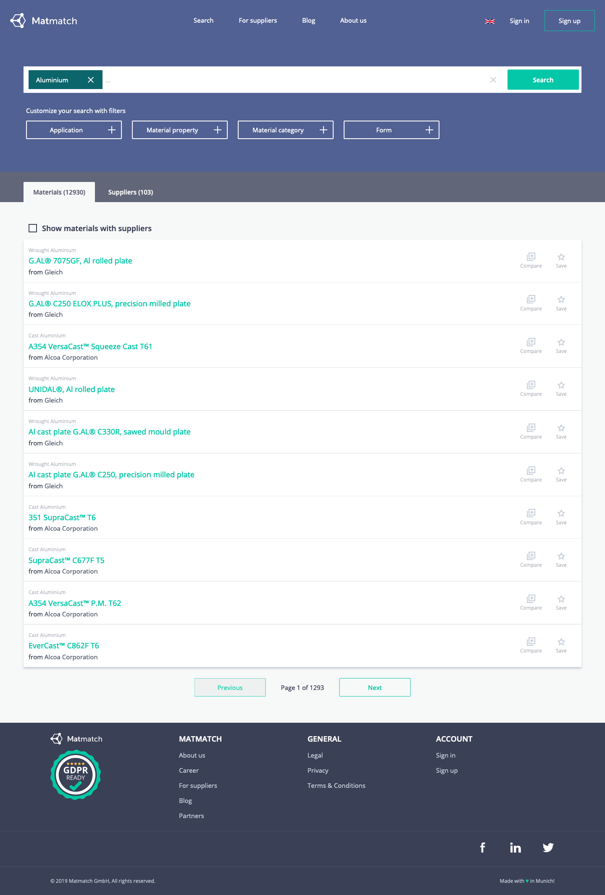Open Legal link in footer
Viewport: 605px width, 895px height.
315,755
